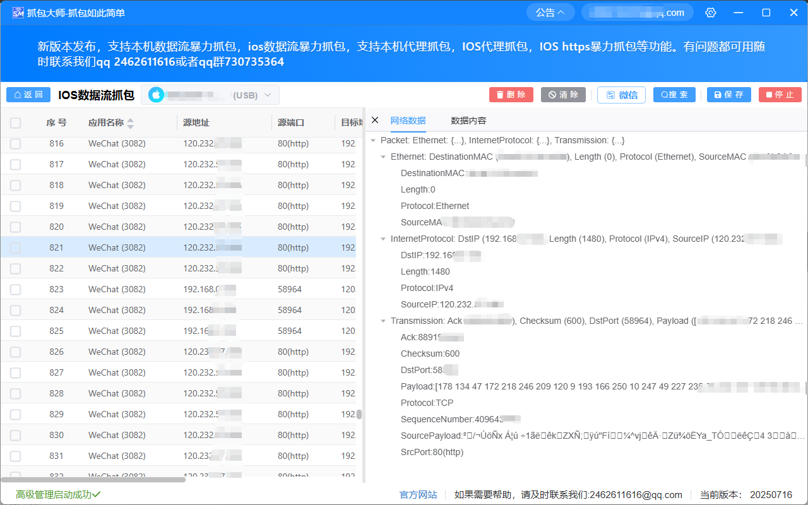Open the account email dropdown
Image resolution: width=808 pixels, height=505 pixels.
(637, 13)
